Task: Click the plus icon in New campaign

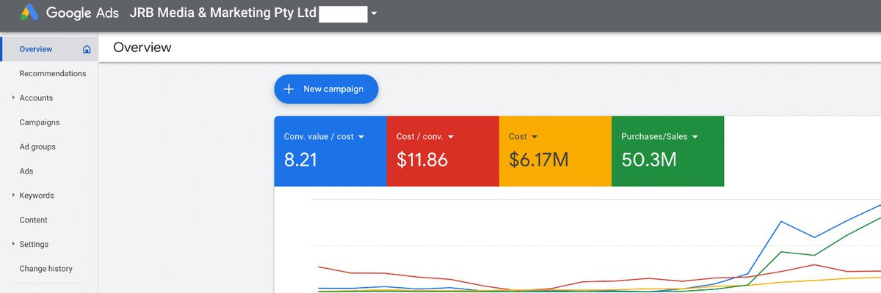Action: coord(289,89)
